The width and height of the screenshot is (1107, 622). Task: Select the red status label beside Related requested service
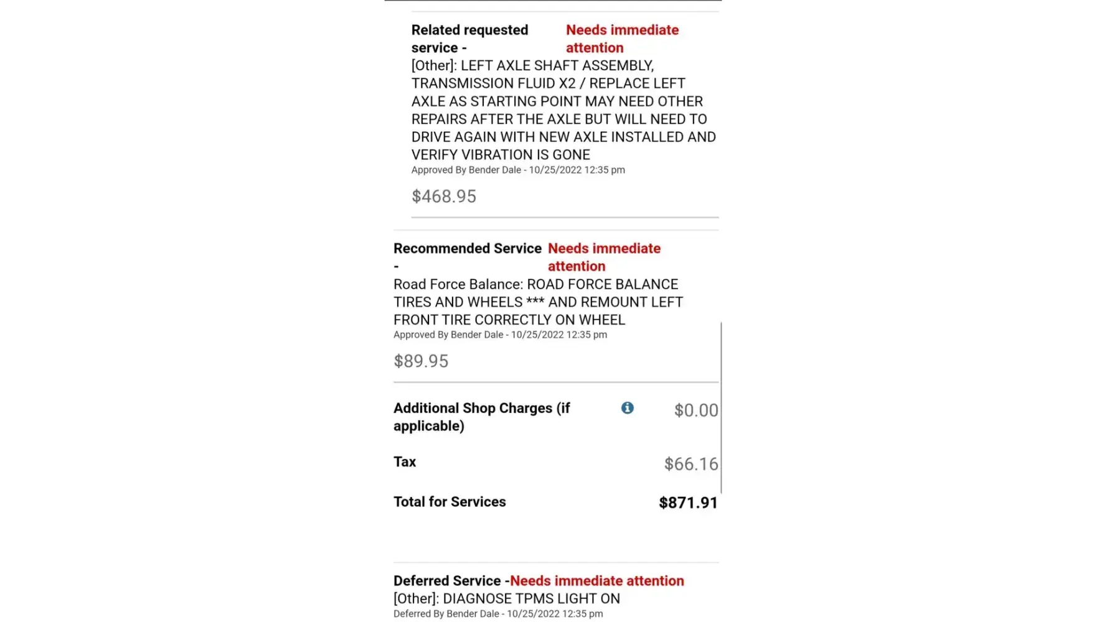tap(621, 39)
